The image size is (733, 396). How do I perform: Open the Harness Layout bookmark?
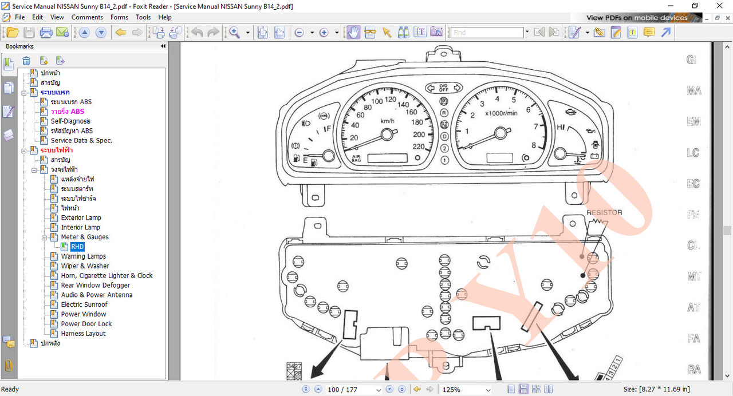(x=84, y=334)
